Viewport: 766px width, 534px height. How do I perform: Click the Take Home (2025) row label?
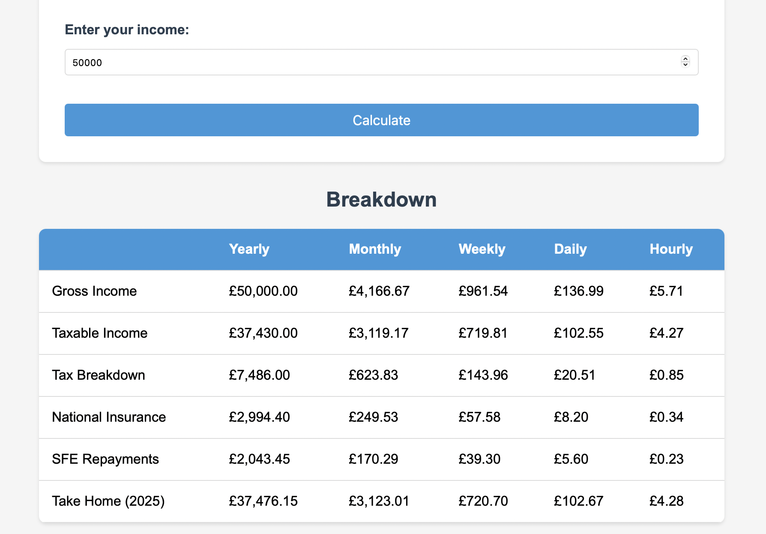tap(108, 501)
